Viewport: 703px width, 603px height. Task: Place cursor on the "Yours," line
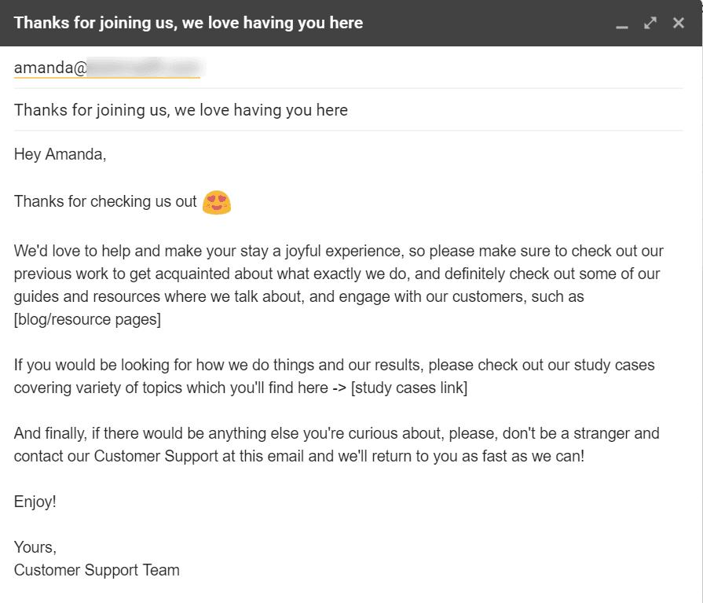[x=35, y=547]
